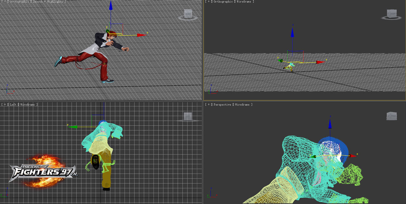This screenshot has width=406, height=204.
Task: Click the ViewCube in top-right Orthographic wireframe viewport
Action: pos(392,14)
